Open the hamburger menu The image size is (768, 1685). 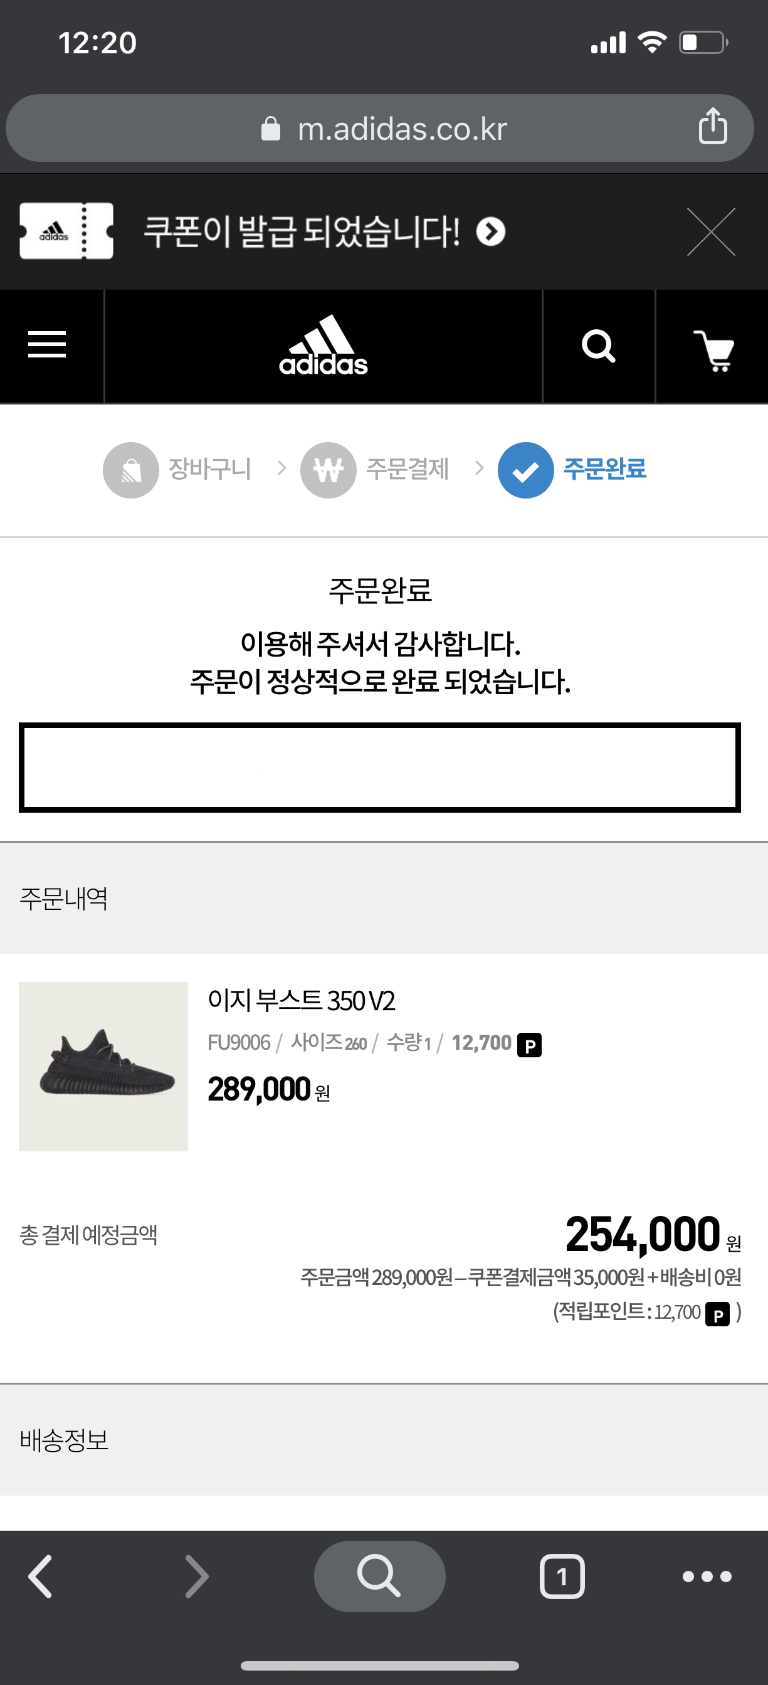pos(47,345)
